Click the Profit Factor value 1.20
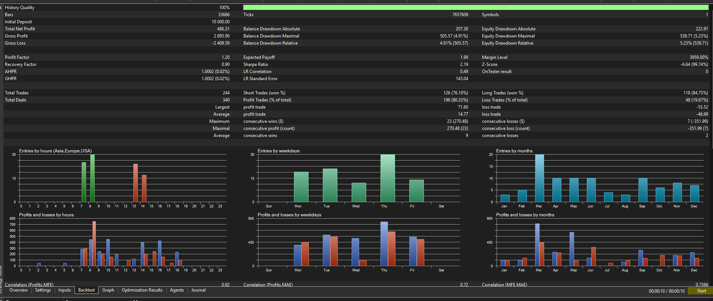Image resolution: width=713 pixels, height=301 pixels. point(225,57)
